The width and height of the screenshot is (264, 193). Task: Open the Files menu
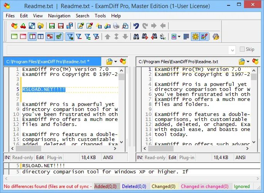[10, 16]
